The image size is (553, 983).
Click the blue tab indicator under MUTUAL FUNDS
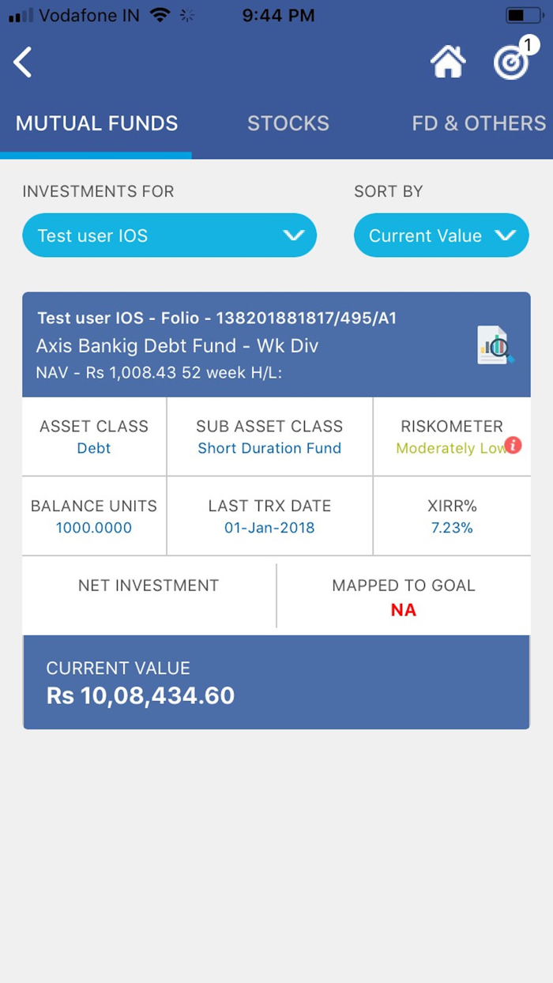click(96, 155)
